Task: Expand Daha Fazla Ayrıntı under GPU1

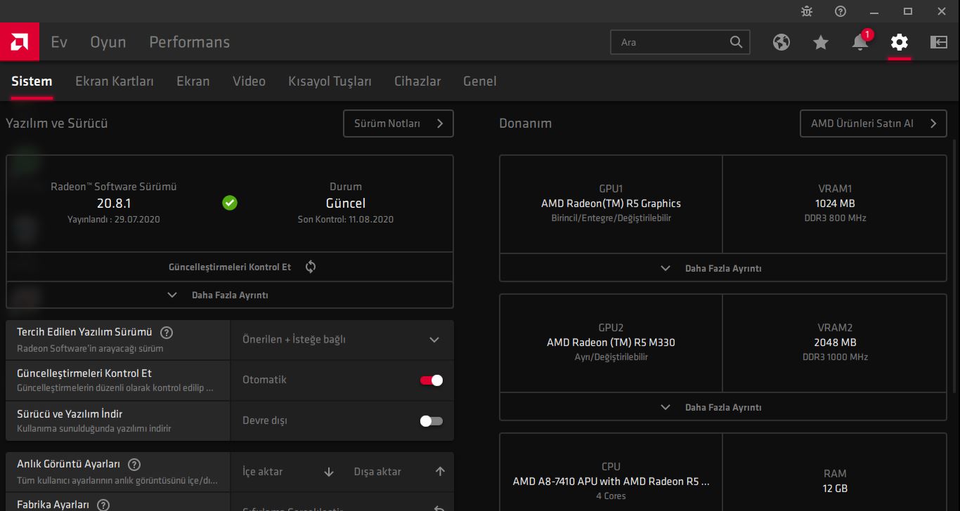Action: tap(722, 268)
